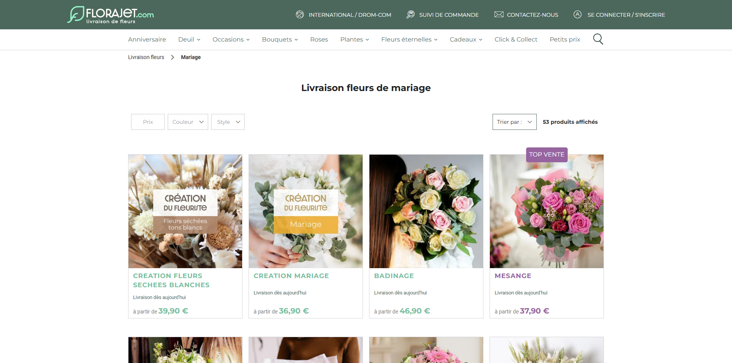Open the Fleurs éternelles menu
732x363 pixels.
point(409,40)
